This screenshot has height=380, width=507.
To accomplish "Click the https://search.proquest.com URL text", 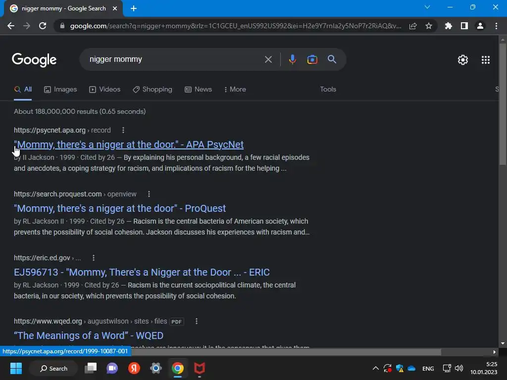I will pos(57,194).
